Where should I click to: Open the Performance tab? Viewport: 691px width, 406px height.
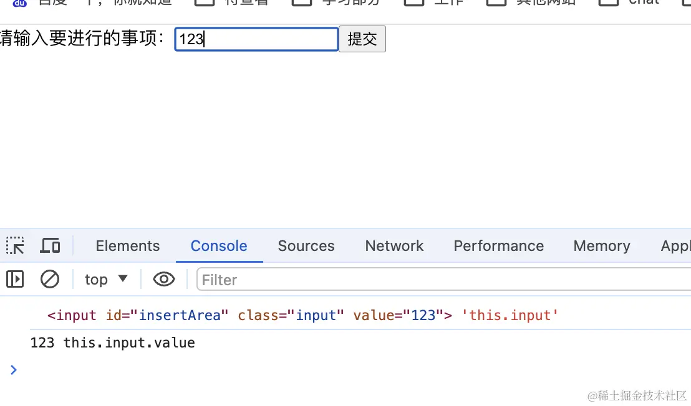(498, 246)
